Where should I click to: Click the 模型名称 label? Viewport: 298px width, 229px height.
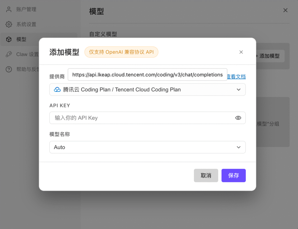(x=60, y=134)
